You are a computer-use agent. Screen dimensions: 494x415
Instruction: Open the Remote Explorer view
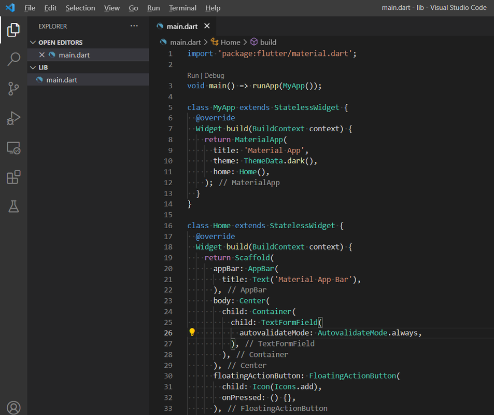13,148
